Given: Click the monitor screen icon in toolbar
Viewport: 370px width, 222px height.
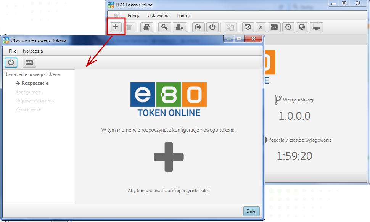Looking at the screenshot, I should (317, 27).
